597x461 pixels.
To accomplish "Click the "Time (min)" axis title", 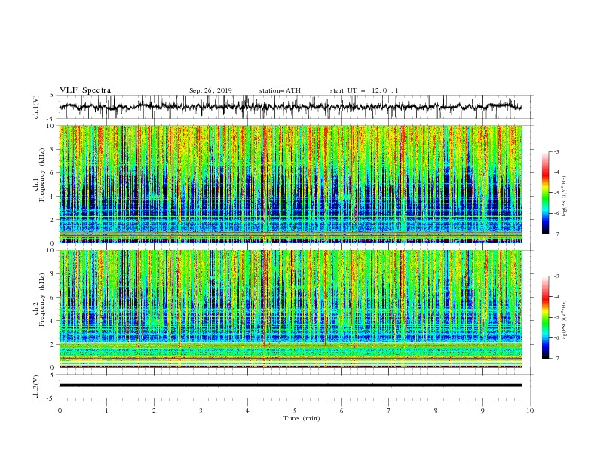I will (x=302, y=418).
